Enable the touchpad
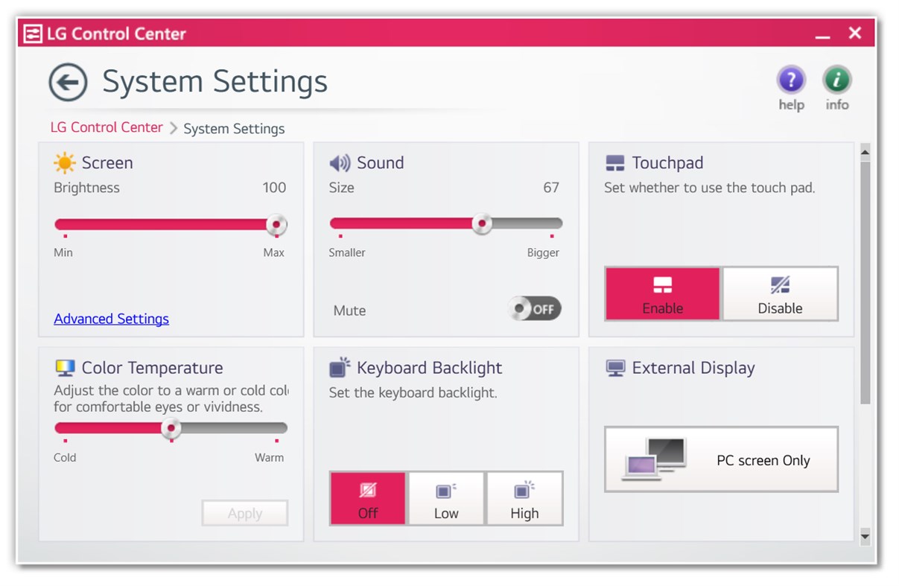Viewport: 899px width, 586px height. click(x=662, y=293)
